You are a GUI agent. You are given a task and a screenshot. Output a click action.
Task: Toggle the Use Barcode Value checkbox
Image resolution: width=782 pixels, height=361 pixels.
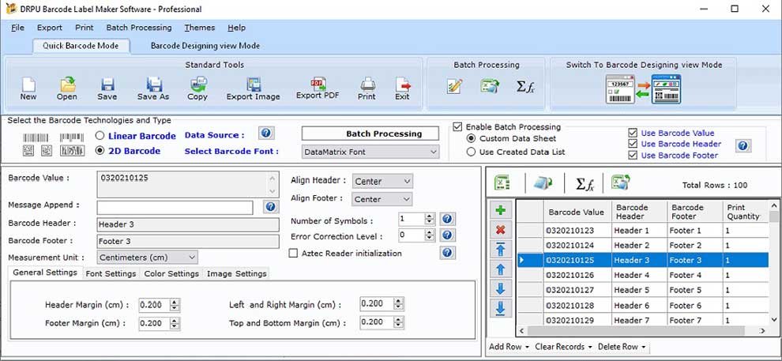[633, 133]
